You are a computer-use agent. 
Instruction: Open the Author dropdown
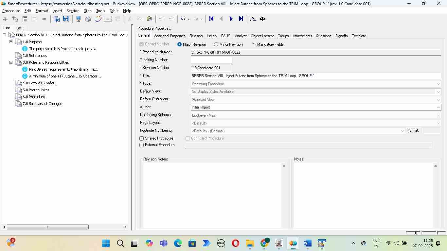pyautogui.click(x=438, y=107)
